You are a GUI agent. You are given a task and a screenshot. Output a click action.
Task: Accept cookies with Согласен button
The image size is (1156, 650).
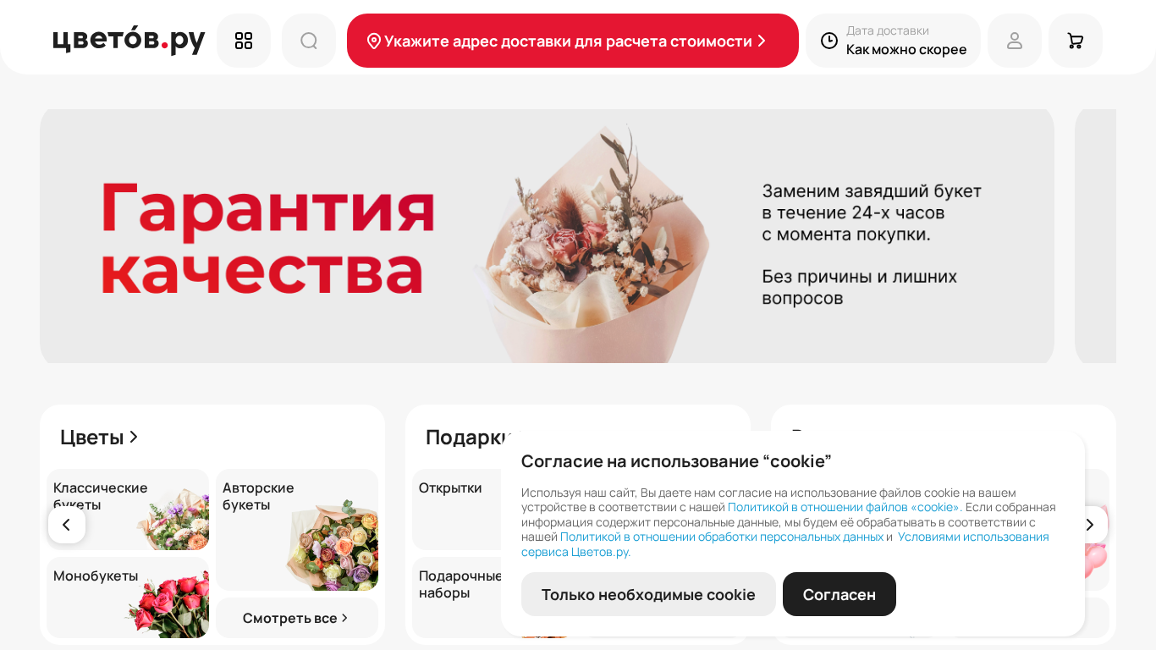coord(839,594)
